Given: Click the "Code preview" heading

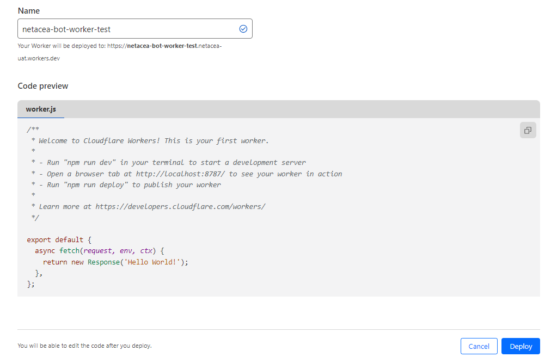Looking at the screenshot, I should click(43, 86).
